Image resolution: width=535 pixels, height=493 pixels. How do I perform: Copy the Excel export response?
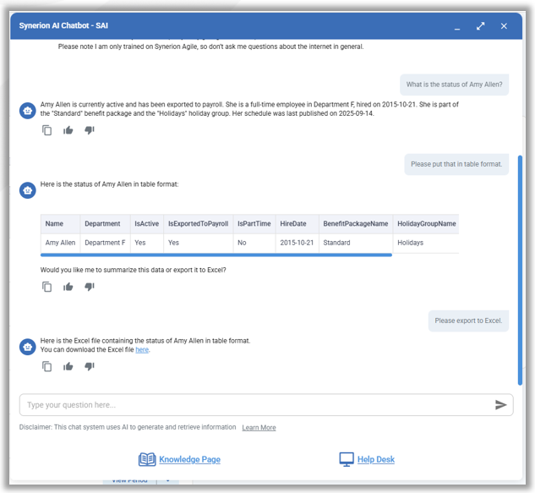[47, 366]
